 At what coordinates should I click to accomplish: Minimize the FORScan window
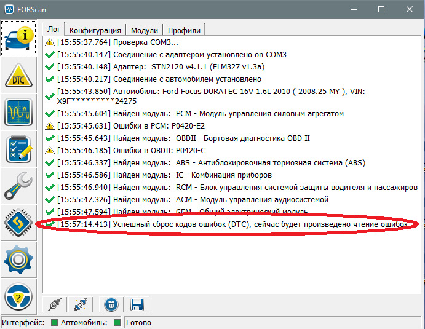[x=354, y=9]
